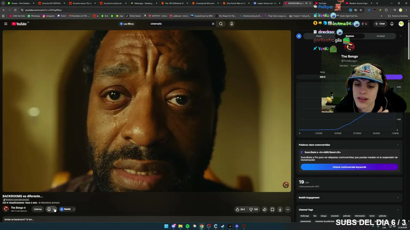Open the Twitch bookmark

[x=61, y=16]
